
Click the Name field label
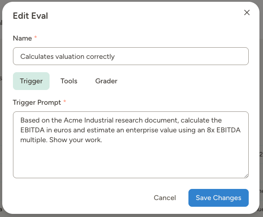click(22, 38)
